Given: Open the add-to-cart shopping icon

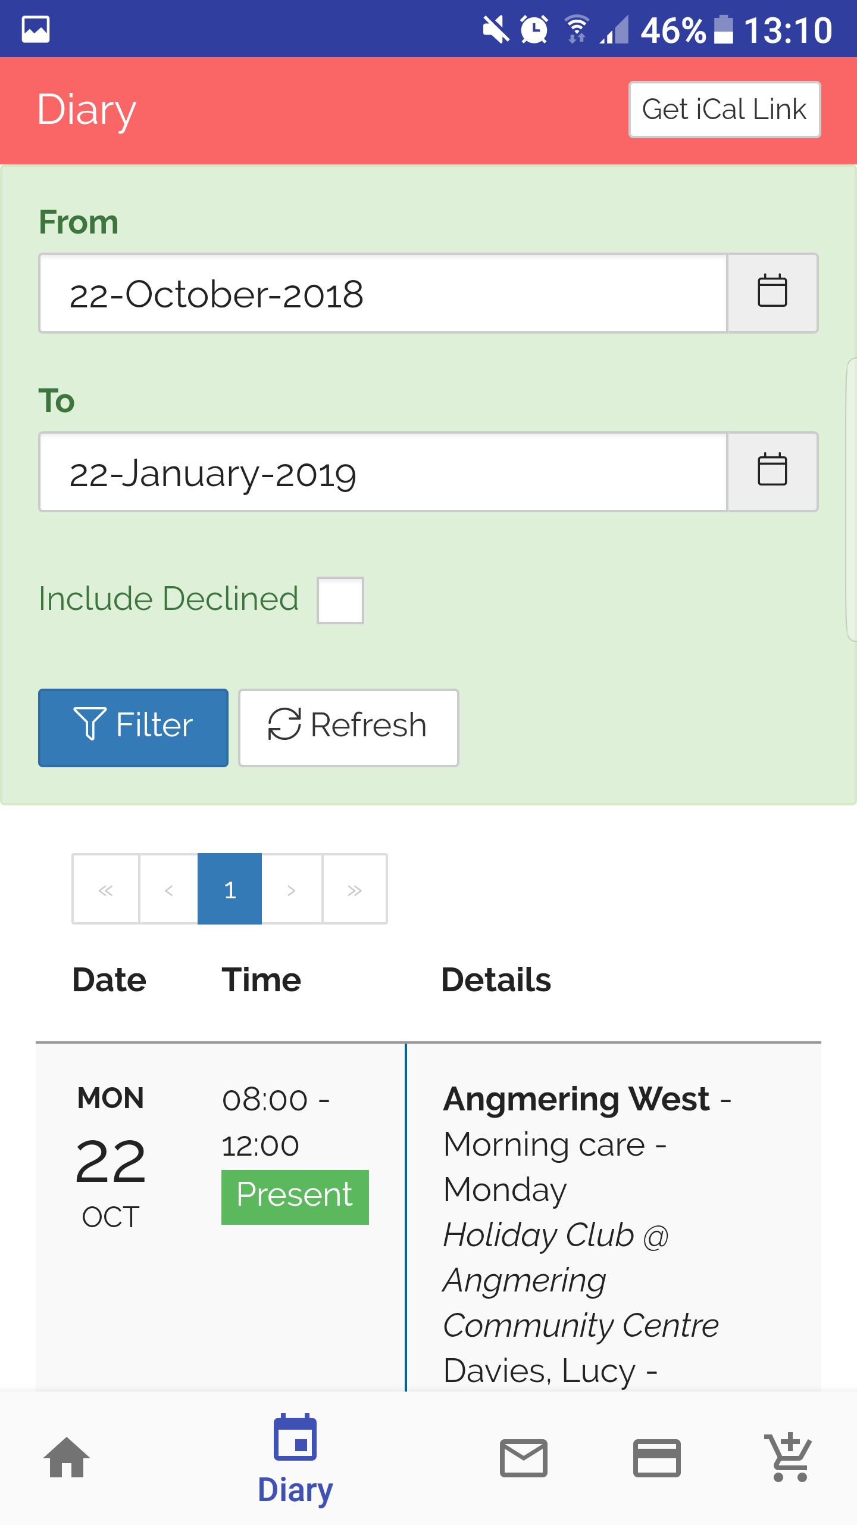Looking at the screenshot, I should (x=789, y=1458).
